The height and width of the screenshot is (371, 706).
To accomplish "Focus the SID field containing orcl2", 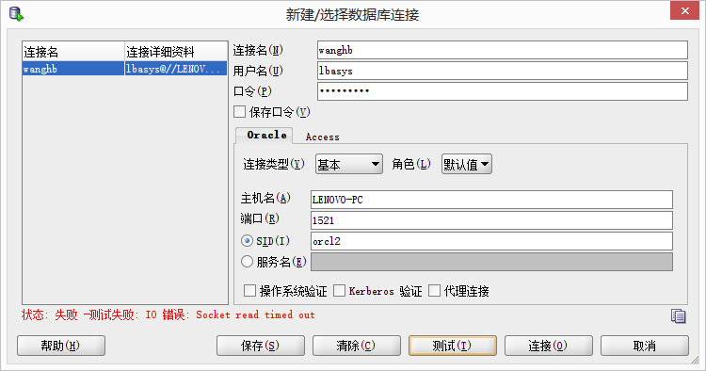I will click(491, 241).
